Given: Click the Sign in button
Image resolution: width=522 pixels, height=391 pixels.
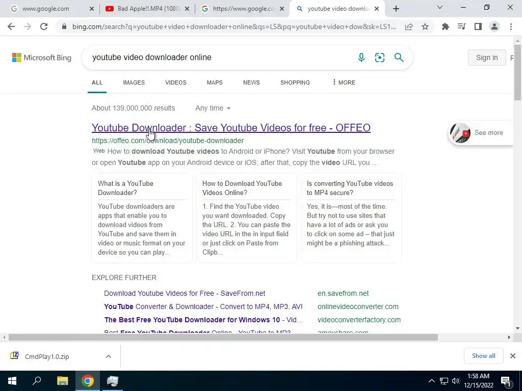Looking at the screenshot, I should [487, 58].
